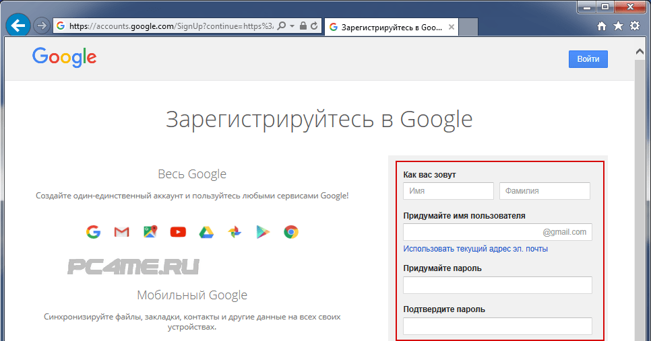Click Использовать текущий адрес эл. почты link
The image size is (651, 341).
tap(475, 249)
